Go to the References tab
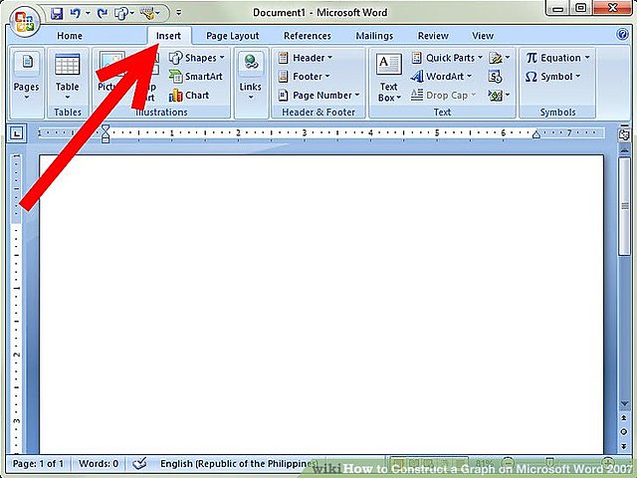This screenshot has width=637, height=478. tap(308, 36)
